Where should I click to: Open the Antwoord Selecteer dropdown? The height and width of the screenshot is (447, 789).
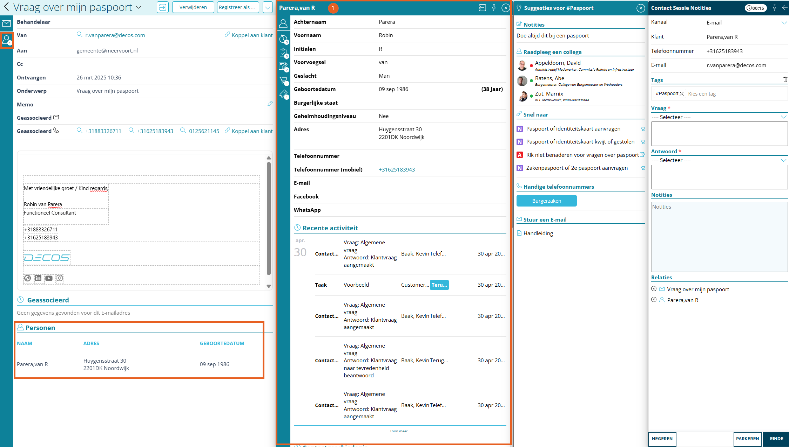point(719,160)
